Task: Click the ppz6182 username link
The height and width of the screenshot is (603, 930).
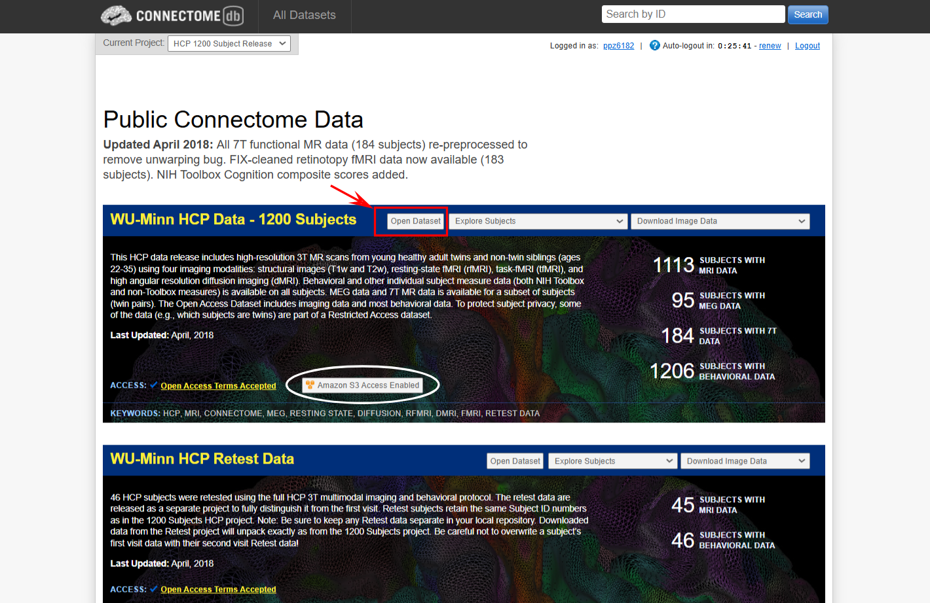Action: [618, 46]
